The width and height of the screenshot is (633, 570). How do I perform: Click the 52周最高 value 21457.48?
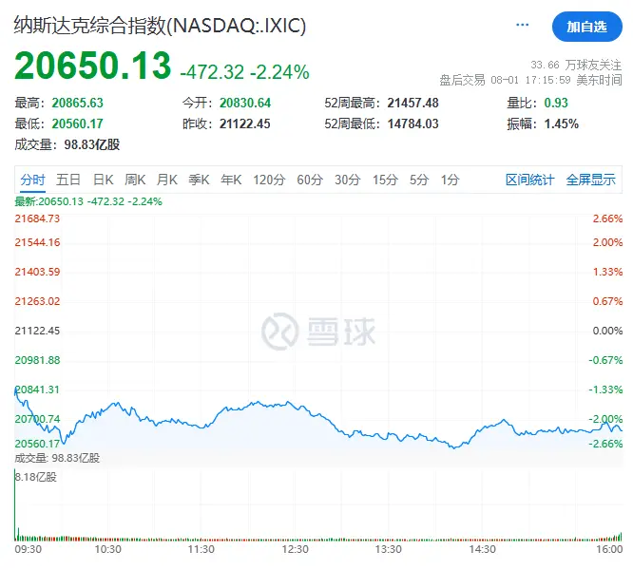pyautogui.click(x=413, y=103)
